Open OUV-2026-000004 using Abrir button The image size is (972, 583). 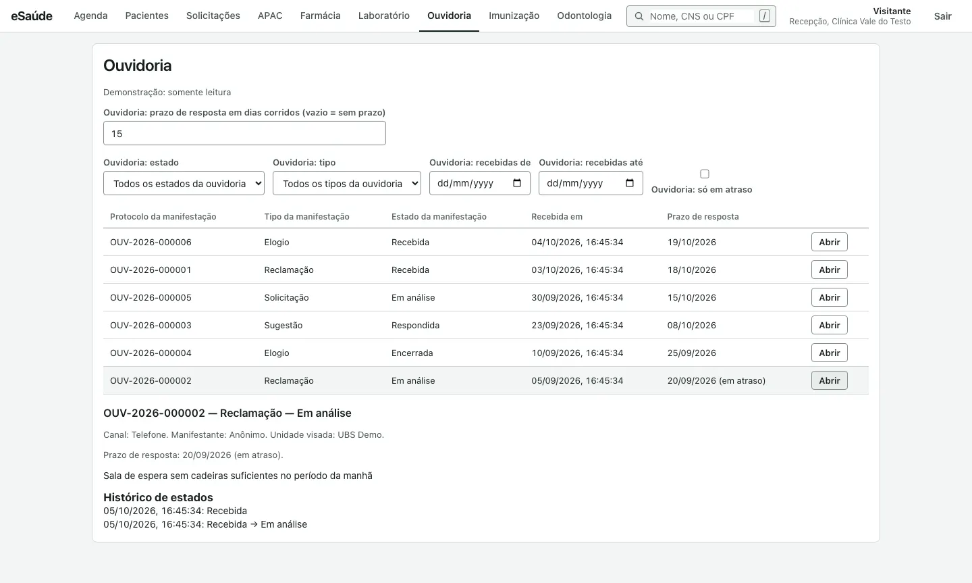point(830,353)
